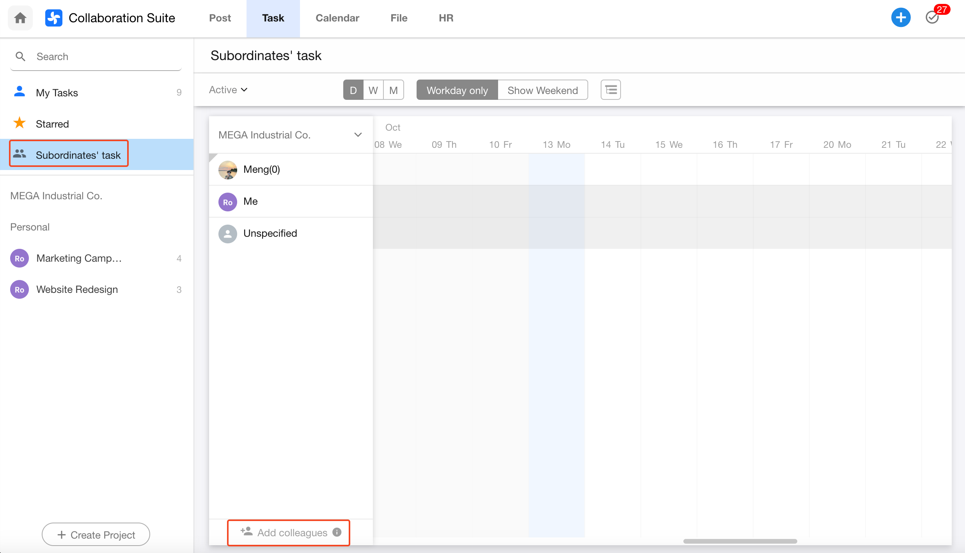Click Add colleagues link
This screenshot has width=965, height=553.
[x=292, y=533]
